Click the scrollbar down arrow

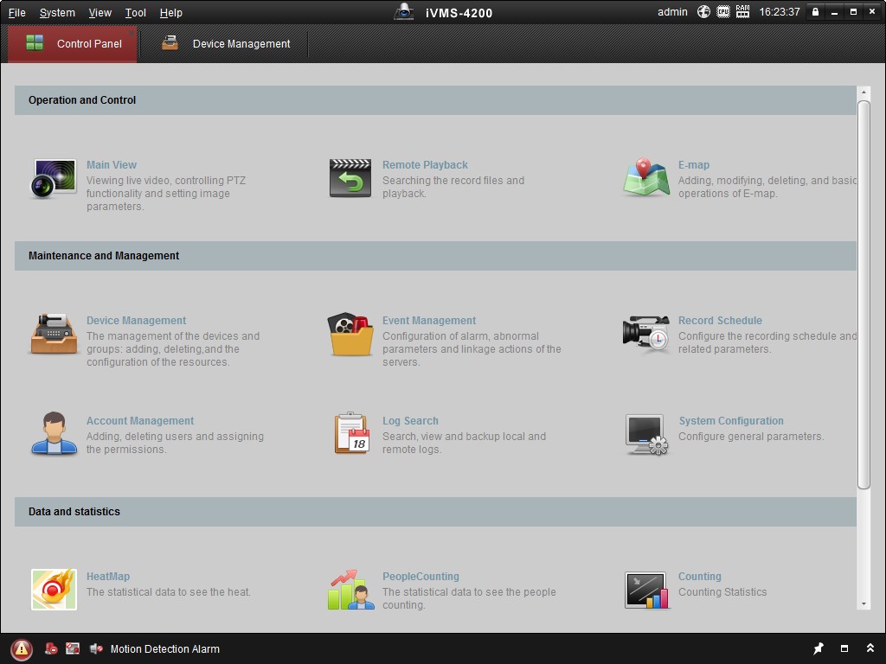[864, 604]
